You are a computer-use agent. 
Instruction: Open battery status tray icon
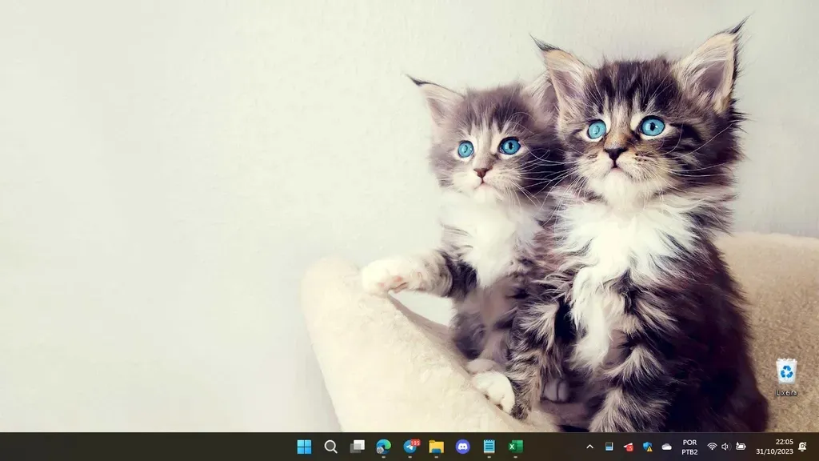click(741, 447)
